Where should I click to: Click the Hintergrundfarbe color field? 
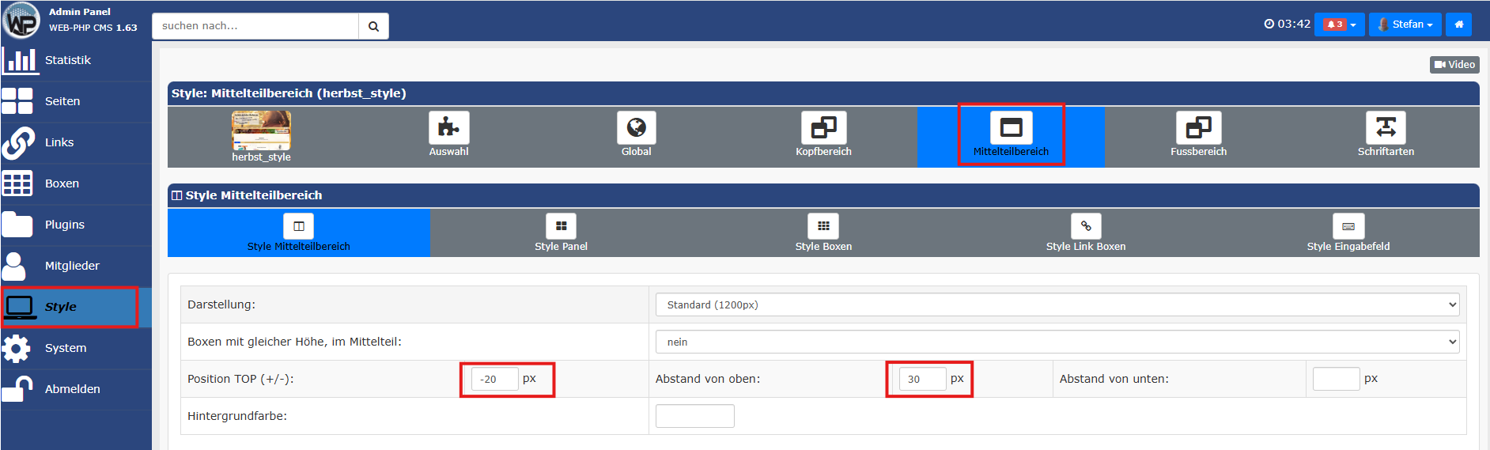[694, 416]
